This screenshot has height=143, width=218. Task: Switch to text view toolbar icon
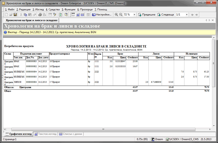[78, 15]
